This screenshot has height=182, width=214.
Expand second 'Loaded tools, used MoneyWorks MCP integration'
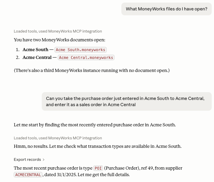(58, 138)
